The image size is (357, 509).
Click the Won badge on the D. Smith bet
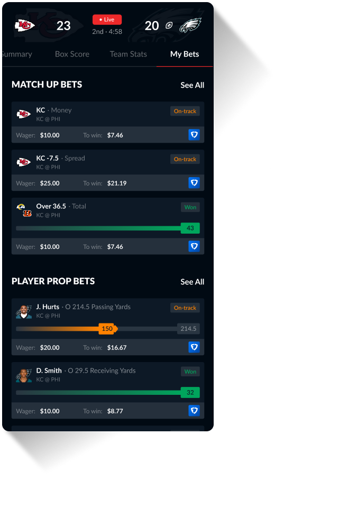coord(190,372)
